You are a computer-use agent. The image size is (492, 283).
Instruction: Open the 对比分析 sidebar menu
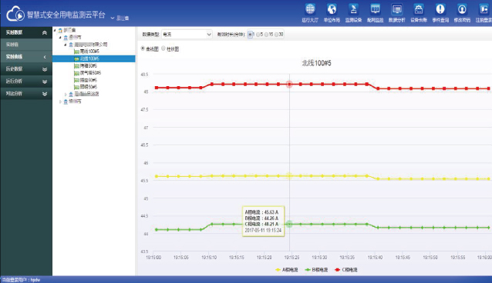pyautogui.click(x=26, y=93)
